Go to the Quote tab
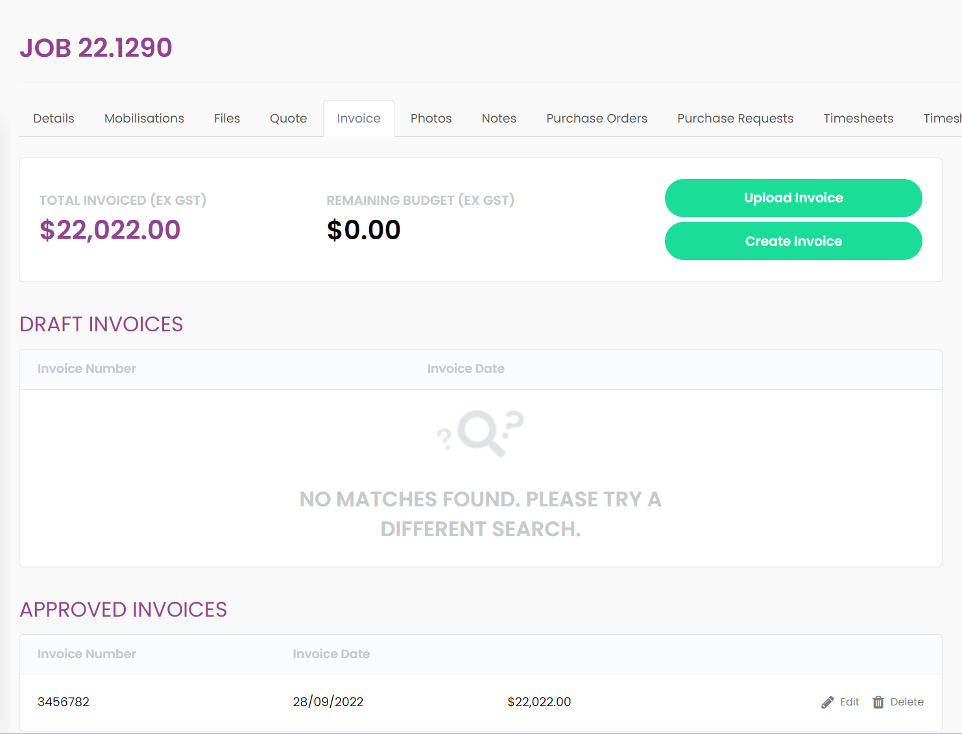The image size is (962, 734). point(289,118)
